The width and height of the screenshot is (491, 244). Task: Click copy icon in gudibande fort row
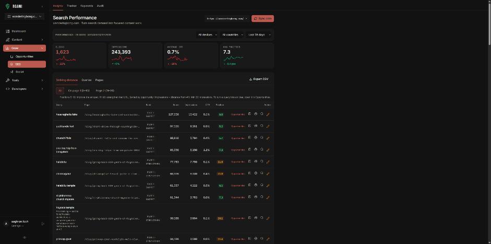(249, 126)
